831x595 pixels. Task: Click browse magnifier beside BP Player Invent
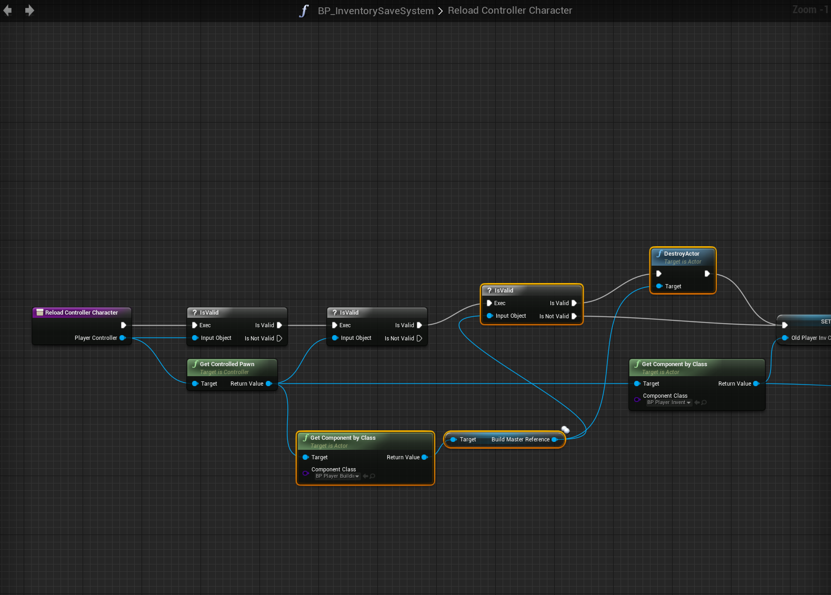[704, 402]
